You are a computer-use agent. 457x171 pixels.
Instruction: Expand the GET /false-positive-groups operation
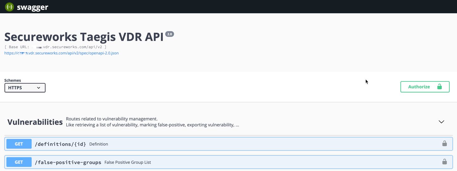tap(228, 162)
